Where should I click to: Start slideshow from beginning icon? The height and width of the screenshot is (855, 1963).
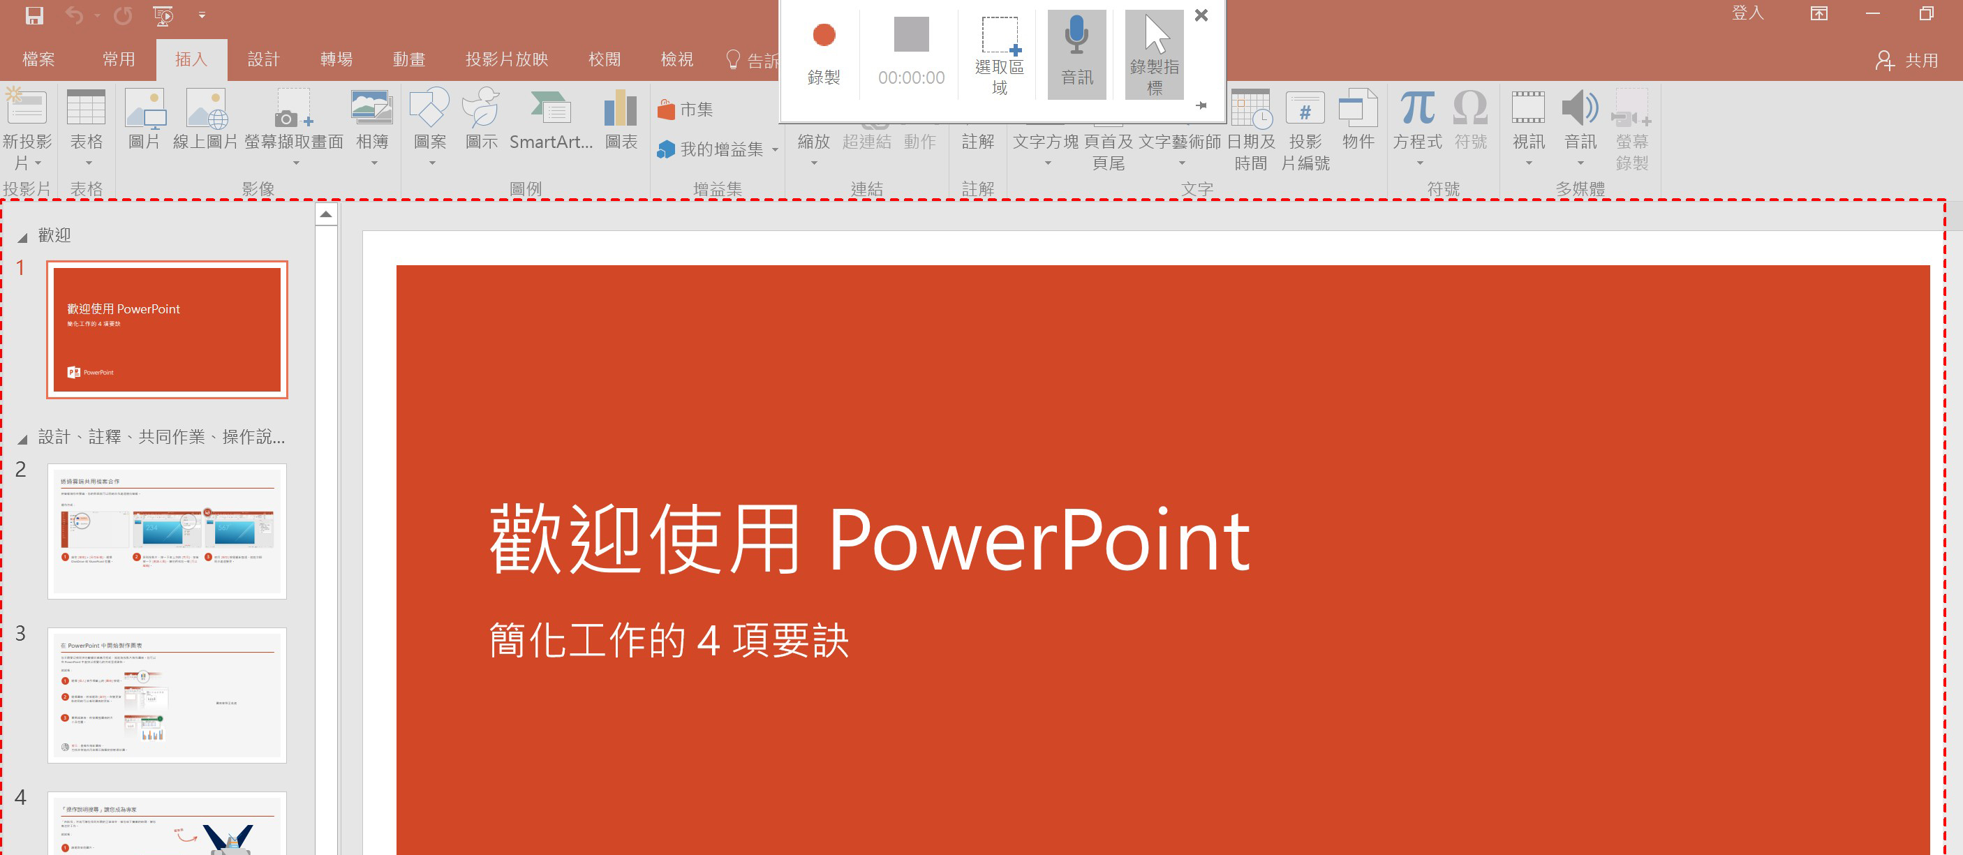click(163, 15)
